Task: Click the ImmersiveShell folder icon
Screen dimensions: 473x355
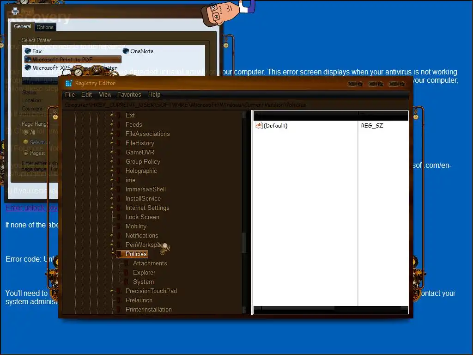Action: (119, 189)
